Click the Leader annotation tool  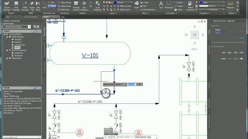pyautogui.click(x=179, y=6)
